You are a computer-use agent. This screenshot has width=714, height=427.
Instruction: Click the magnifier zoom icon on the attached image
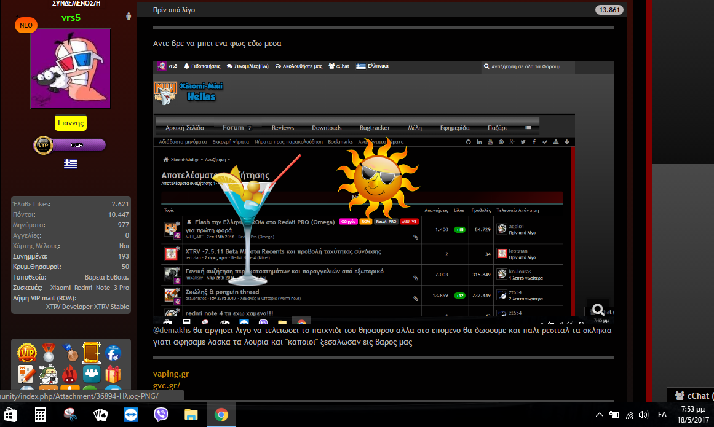click(x=598, y=310)
